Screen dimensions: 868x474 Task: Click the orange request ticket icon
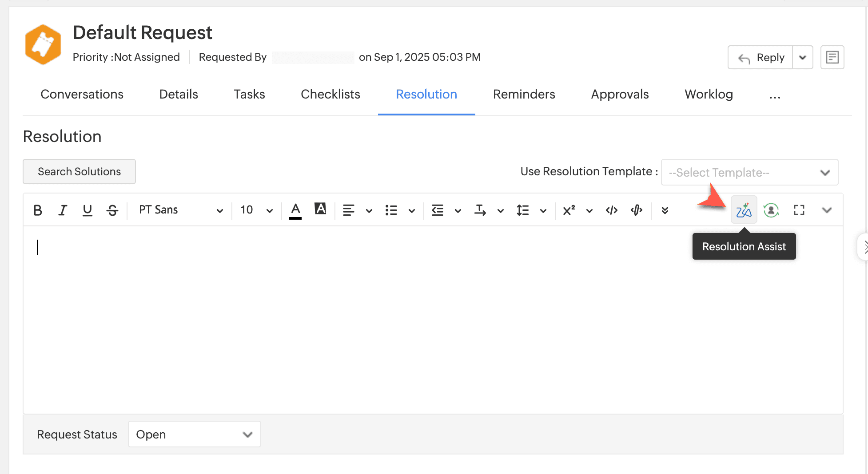point(43,44)
